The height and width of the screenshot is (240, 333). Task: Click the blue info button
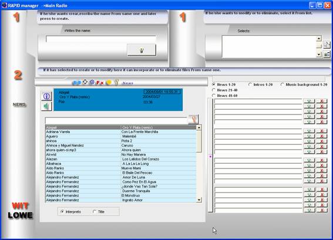[46, 96]
